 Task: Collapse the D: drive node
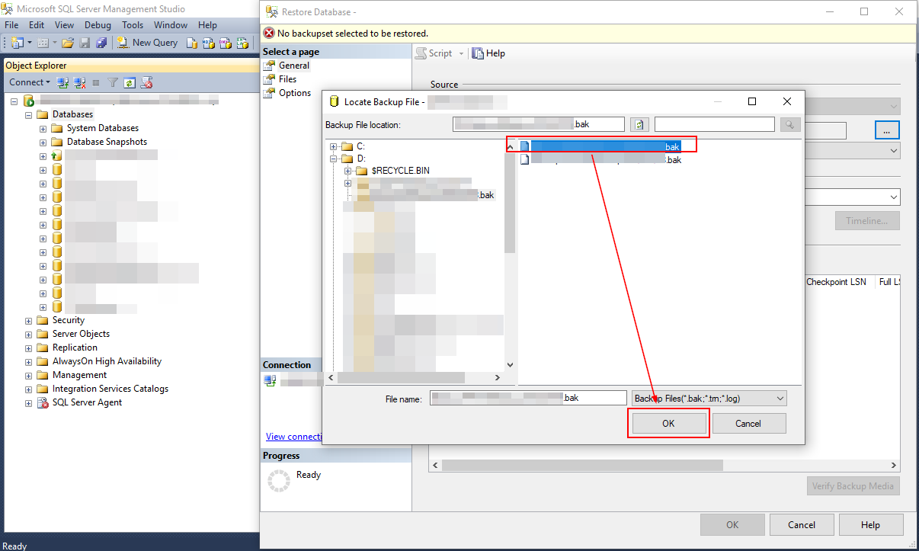pyautogui.click(x=334, y=159)
